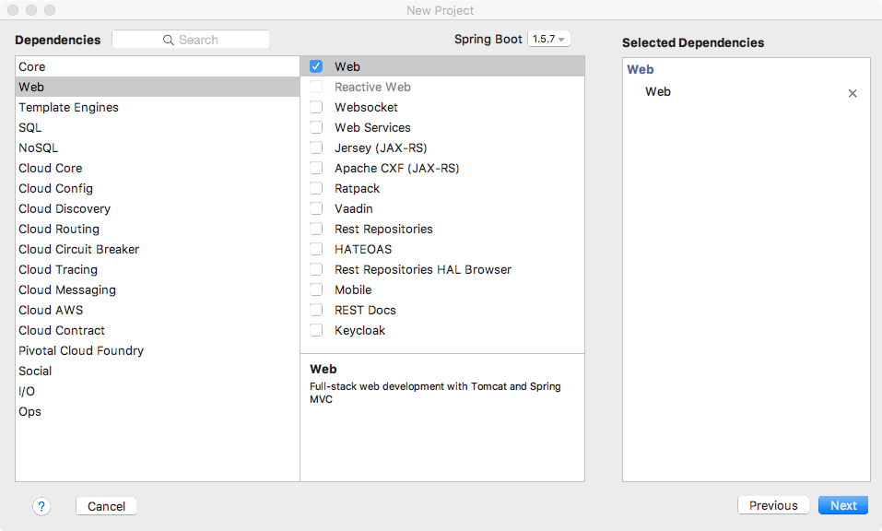Select Pivotal Cloud Foundry category
The height and width of the screenshot is (531, 882).
point(81,350)
